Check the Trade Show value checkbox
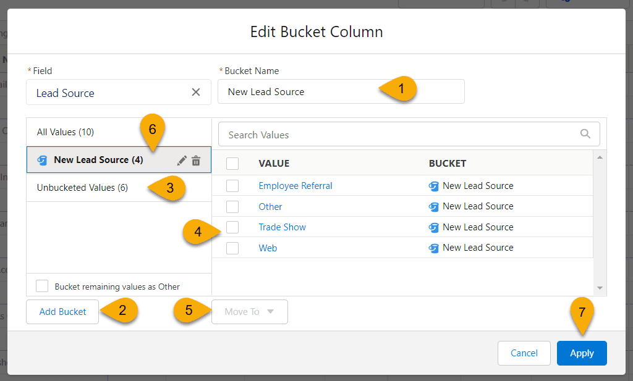This screenshot has width=633, height=381. (232, 227)
